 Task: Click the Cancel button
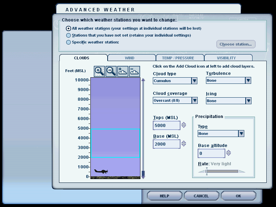201,196
